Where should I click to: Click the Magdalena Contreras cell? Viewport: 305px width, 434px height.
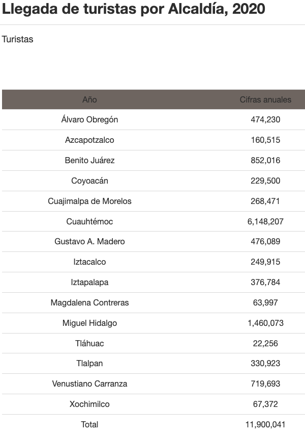tap(89, 302)
